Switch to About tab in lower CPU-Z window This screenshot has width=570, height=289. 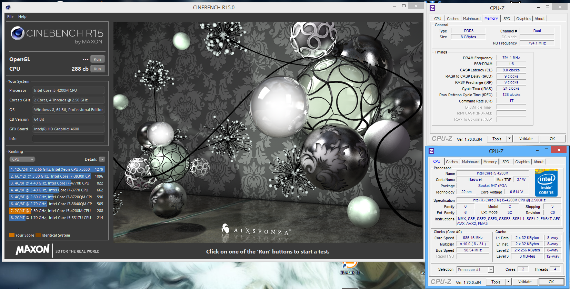pyautogui.click(x=539, y=162)
